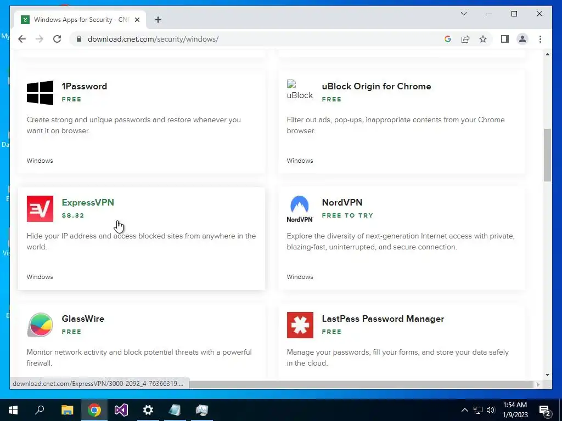Click the vertical scrollbar thumb
The image size is (562, 421).
click(547, 155)
